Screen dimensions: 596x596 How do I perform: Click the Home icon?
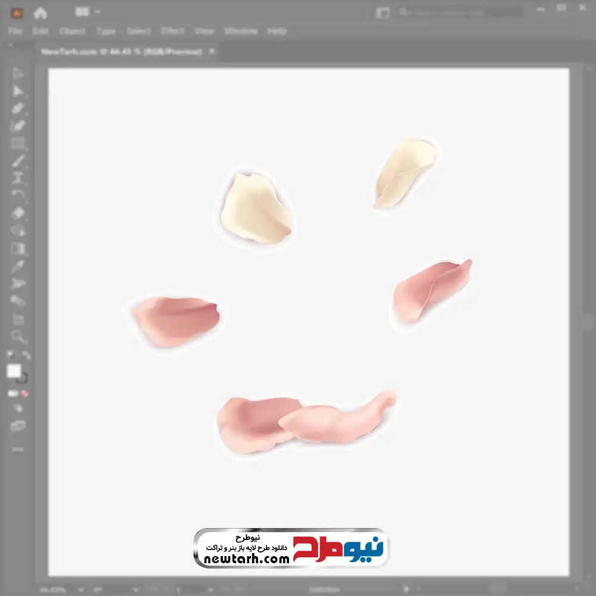pyautogui.click(x=40, y=13)
